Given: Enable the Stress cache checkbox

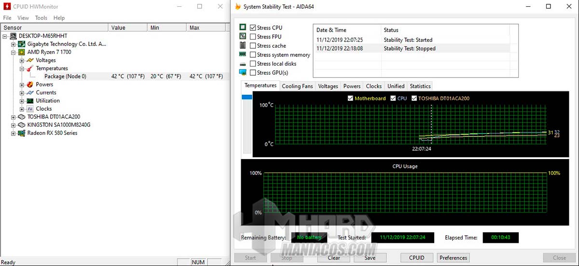Looking at the screenshot, I should click(253, 46).
